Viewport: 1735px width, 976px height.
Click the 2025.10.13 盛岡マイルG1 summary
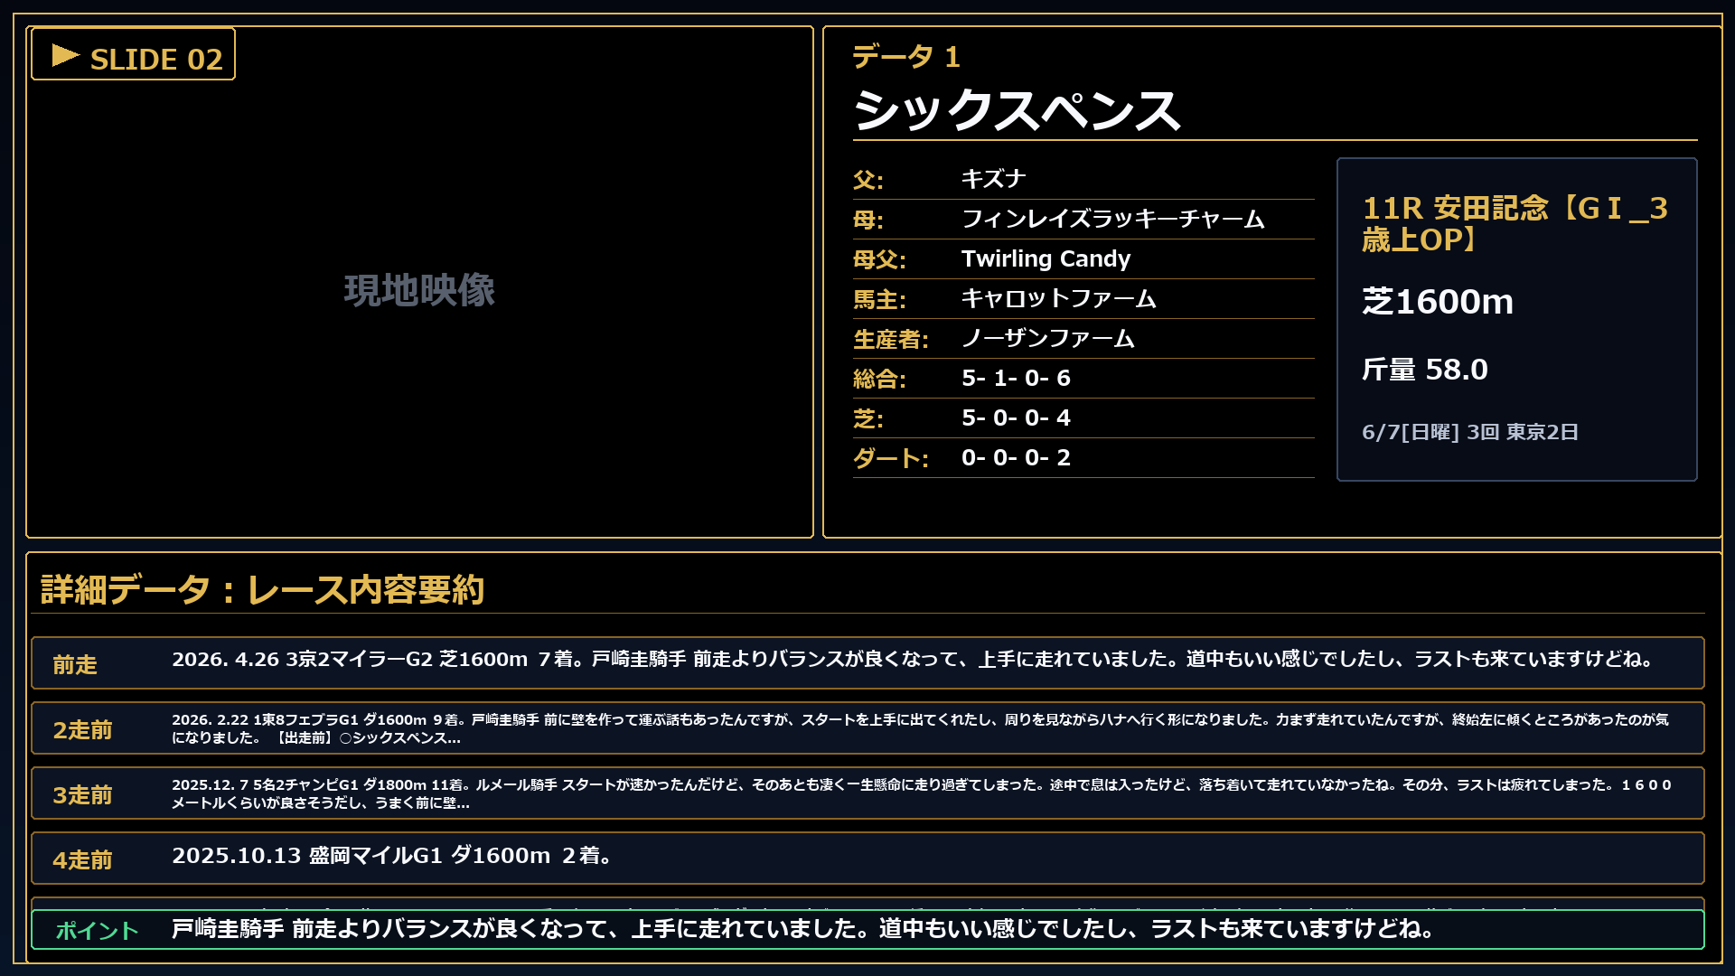coord(393,856)
